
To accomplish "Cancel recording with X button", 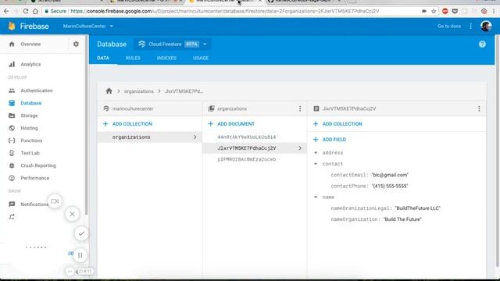I will click(x=73, y=214).
